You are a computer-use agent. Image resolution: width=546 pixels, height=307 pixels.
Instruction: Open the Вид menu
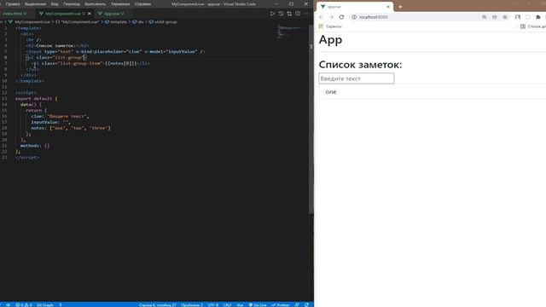click(55, 3)
